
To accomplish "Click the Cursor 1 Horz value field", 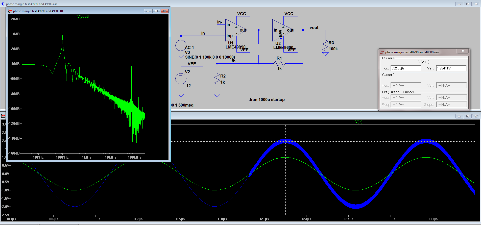I will [x=406, y=68].
